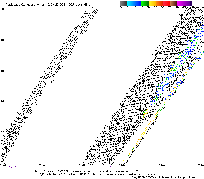Click the legend label '25'

click(156, 7)
